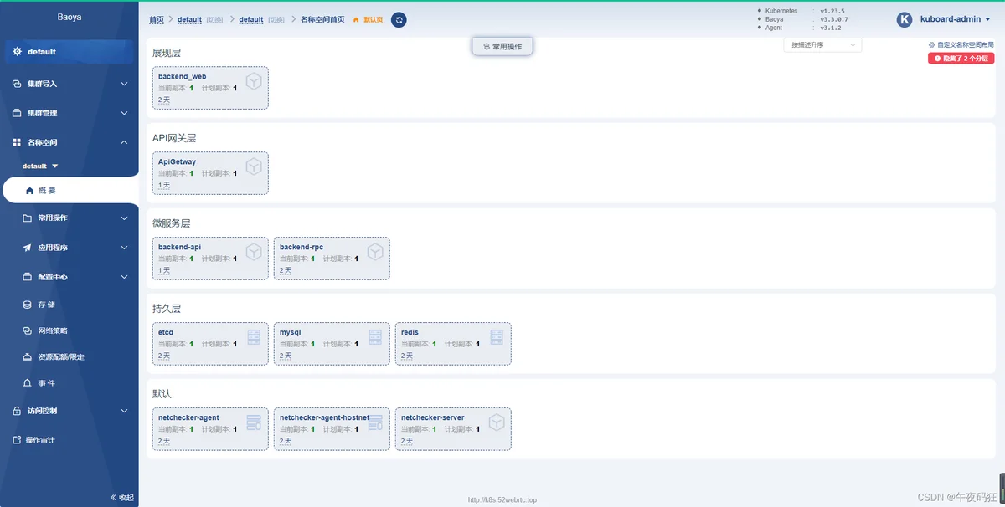
Task: Click the 持久层 layer heading
Action: coord(166,308)
